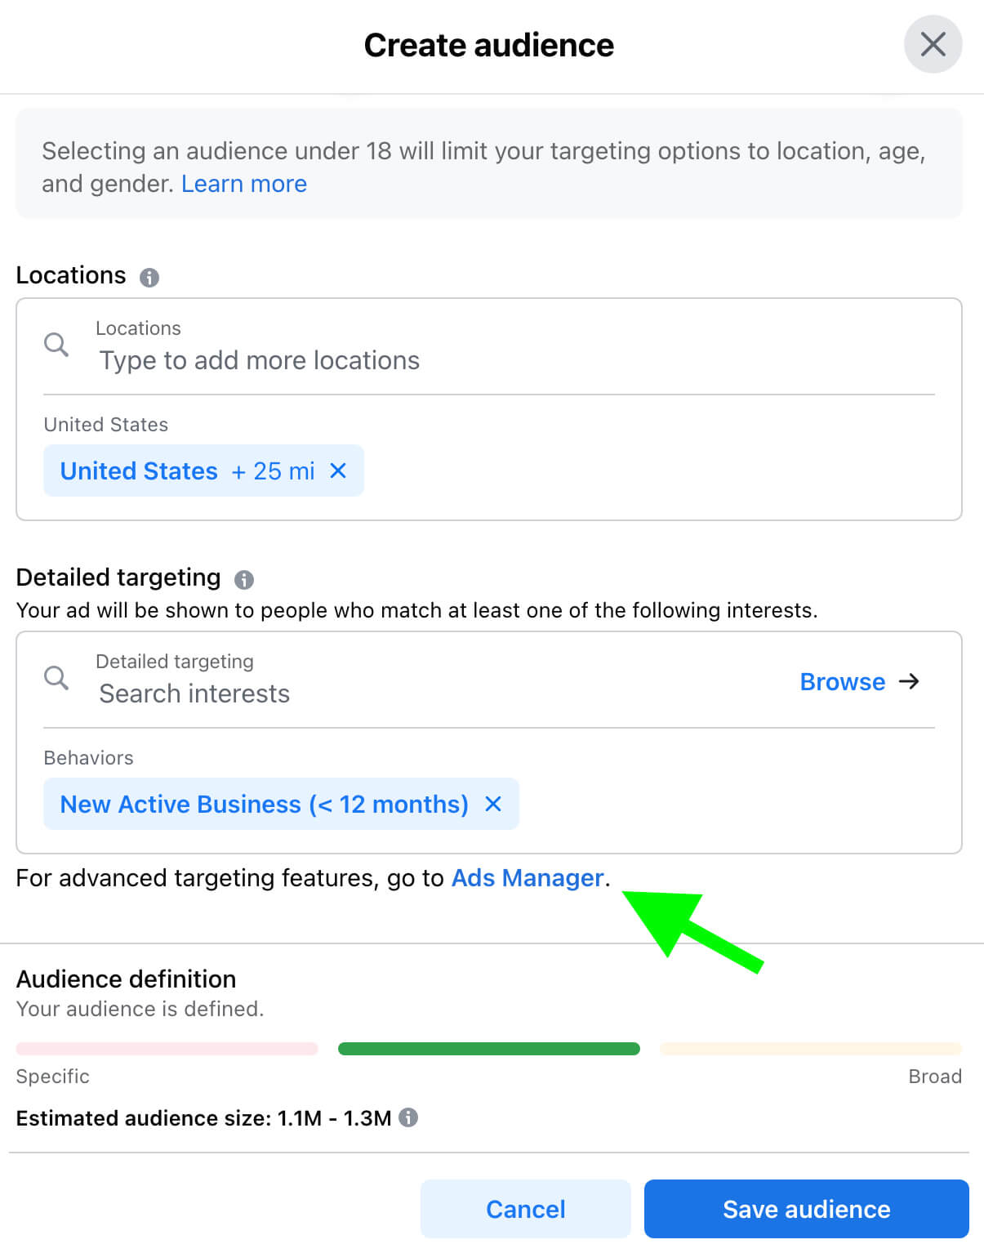Remove the United States location chip
The image size is (984, 1253).
tap(338, 470)
